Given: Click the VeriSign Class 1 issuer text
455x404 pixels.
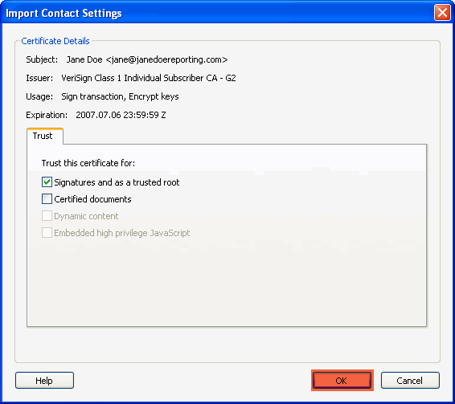Looking at the screenshot, I should (x=149, y=78).
